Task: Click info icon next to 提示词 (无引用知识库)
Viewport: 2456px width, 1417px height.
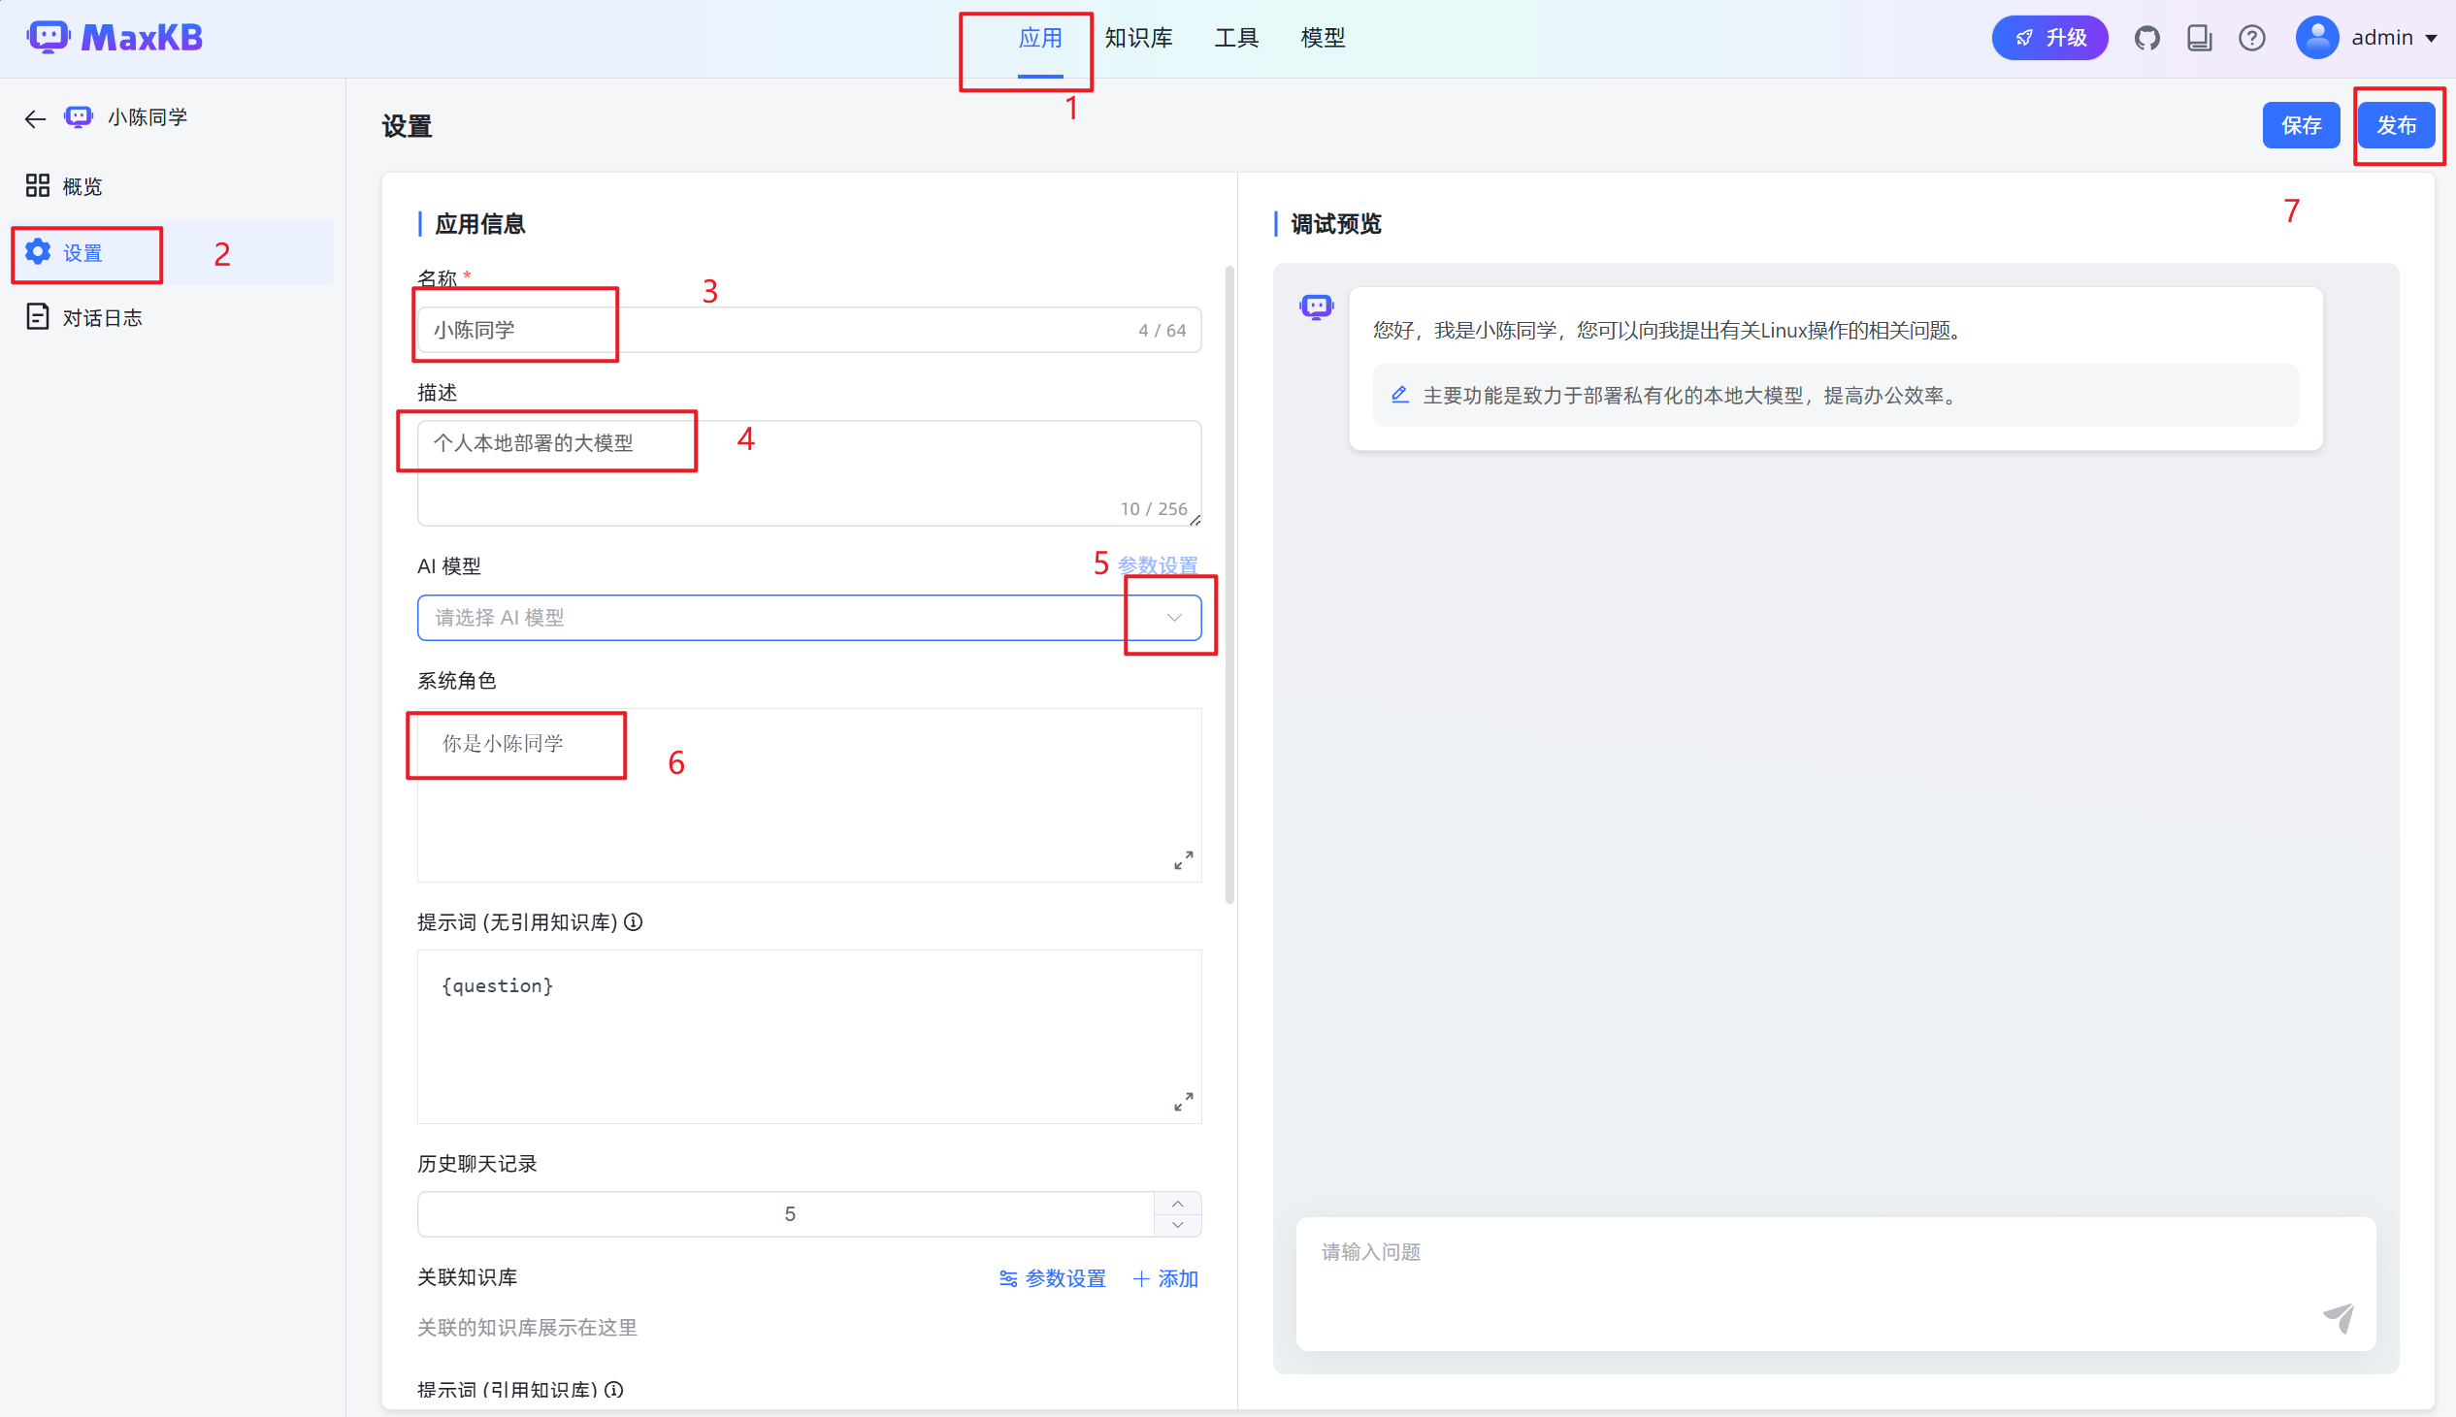Action: pos(634,921)
